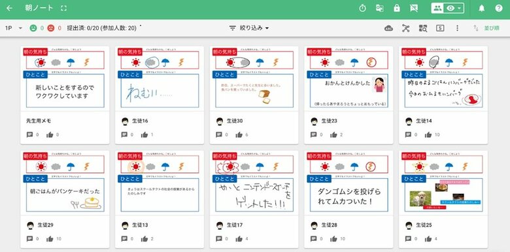Click the green smiley face icon
This screenshot has height=252, width=510.
pos(33,28)
